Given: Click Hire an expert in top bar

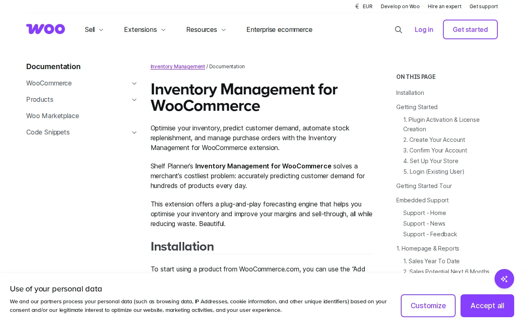Looking at the screenshot, I should [445, 6].
